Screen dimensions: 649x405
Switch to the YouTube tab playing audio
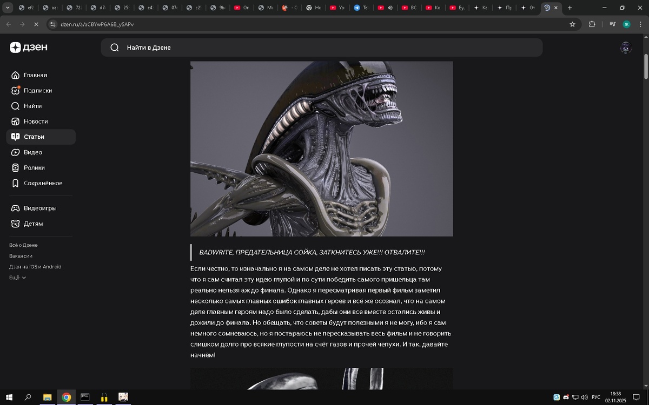pyautogui.click(x=385, y=8)
